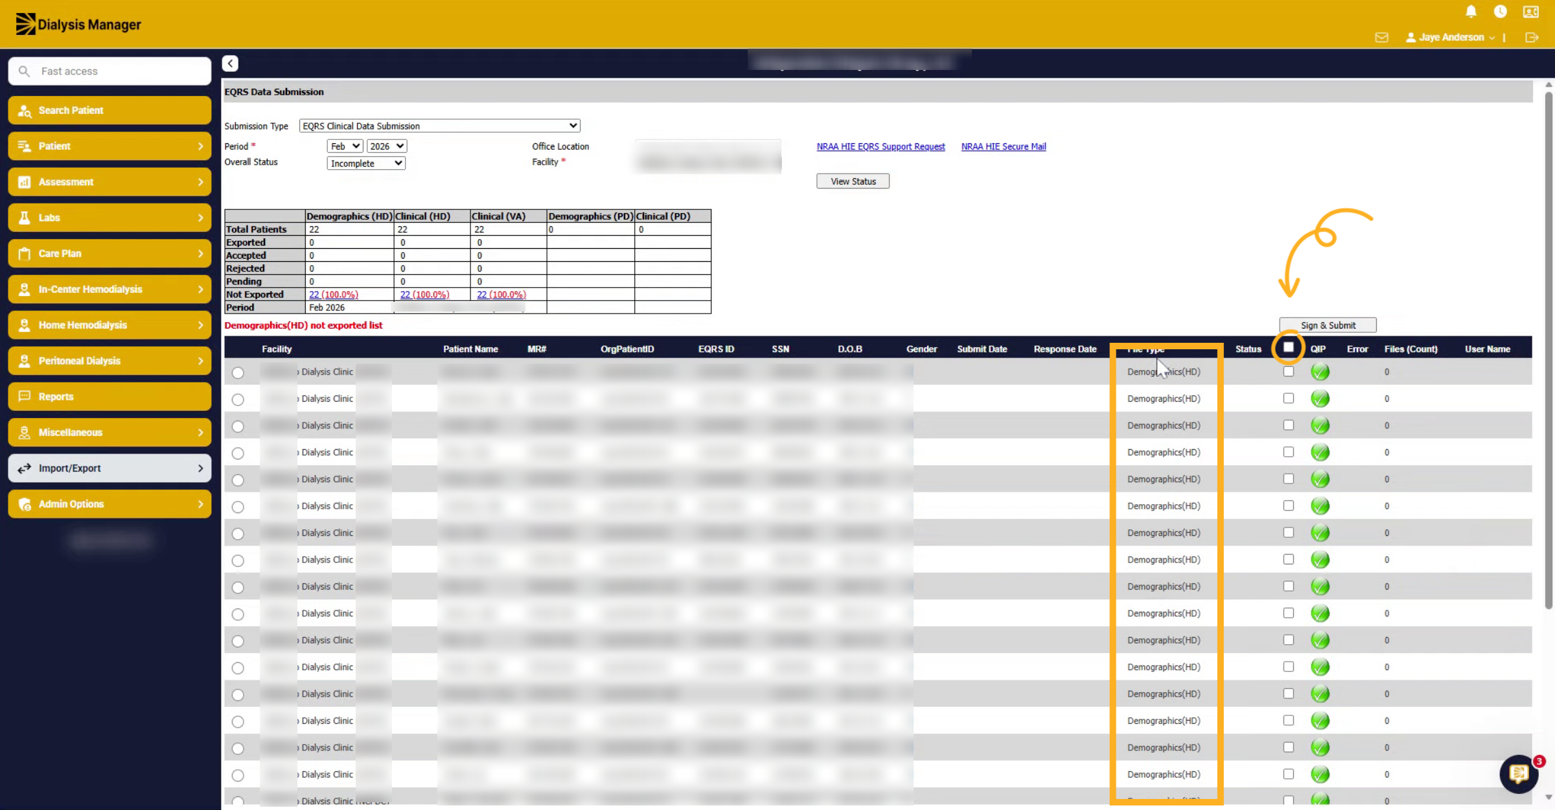Viewport: 1555px width, 810px height.
Task: Tick the checkbox in the third patient row
Action: point(1288,425)
